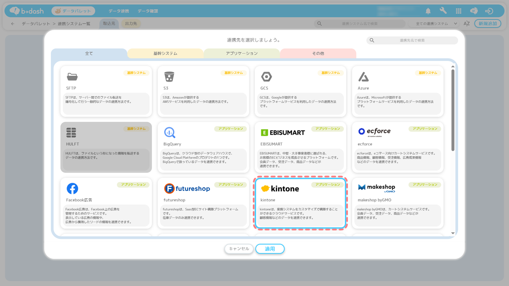
Task: Open the wrench settings icon
Action: [x=443, y=11]
